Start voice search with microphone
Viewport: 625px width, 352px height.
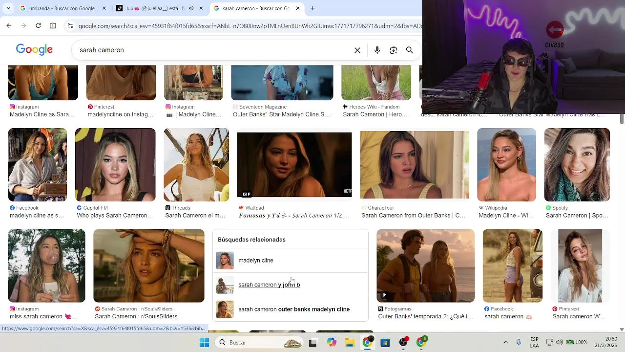point(377,50)
